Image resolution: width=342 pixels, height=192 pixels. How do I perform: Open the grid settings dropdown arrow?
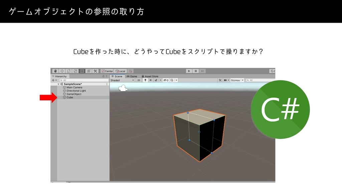point(176,80)
